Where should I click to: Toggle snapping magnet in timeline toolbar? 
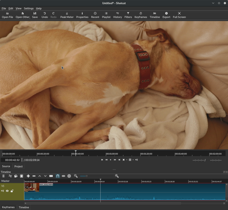click(x=58, y=176)
